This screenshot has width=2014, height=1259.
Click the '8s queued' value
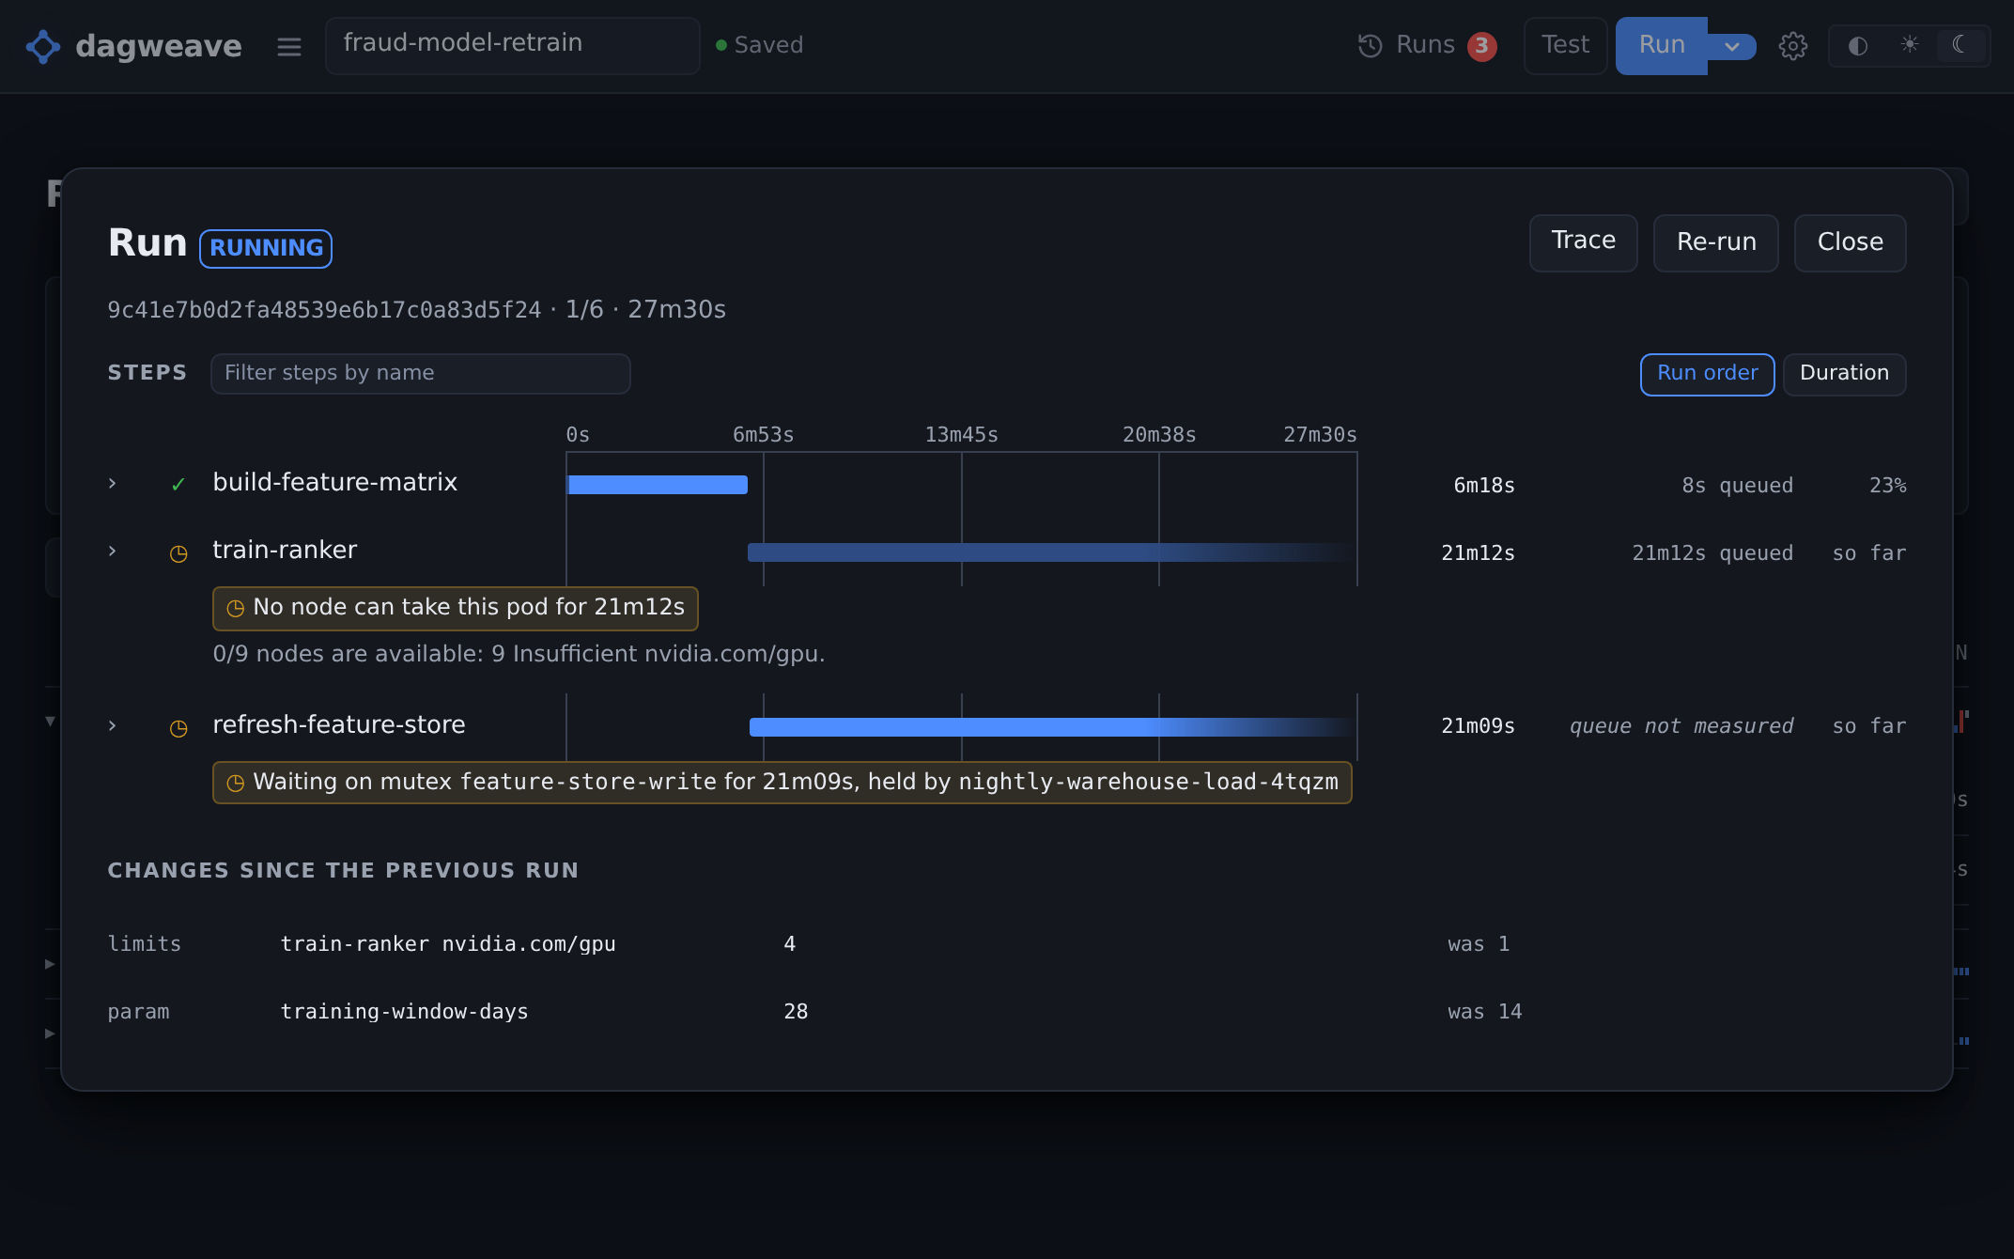(1737, 486)
